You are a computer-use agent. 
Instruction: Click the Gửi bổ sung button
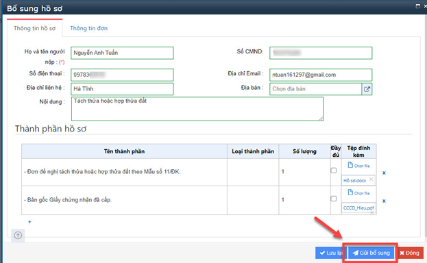[371, 253]
